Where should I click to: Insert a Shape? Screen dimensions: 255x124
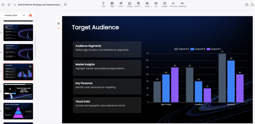(165, 5)
